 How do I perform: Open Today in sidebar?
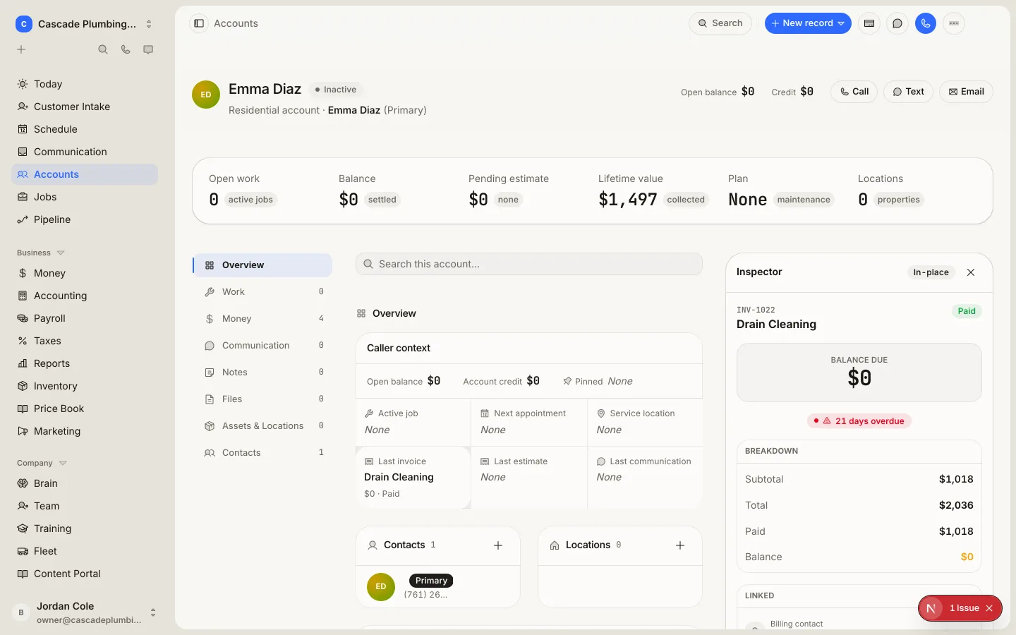coord(85,84)
